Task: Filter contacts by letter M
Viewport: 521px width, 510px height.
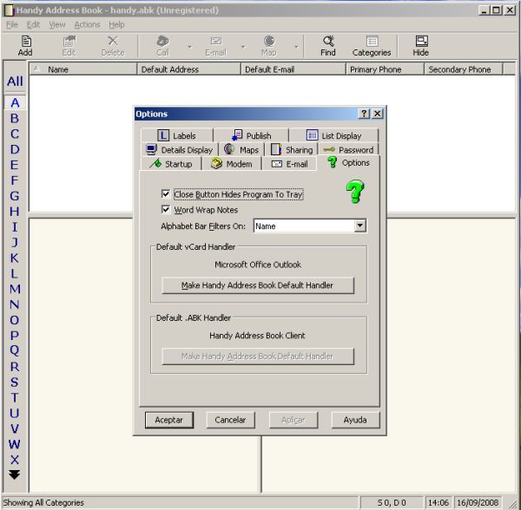Action: [15, 289]
